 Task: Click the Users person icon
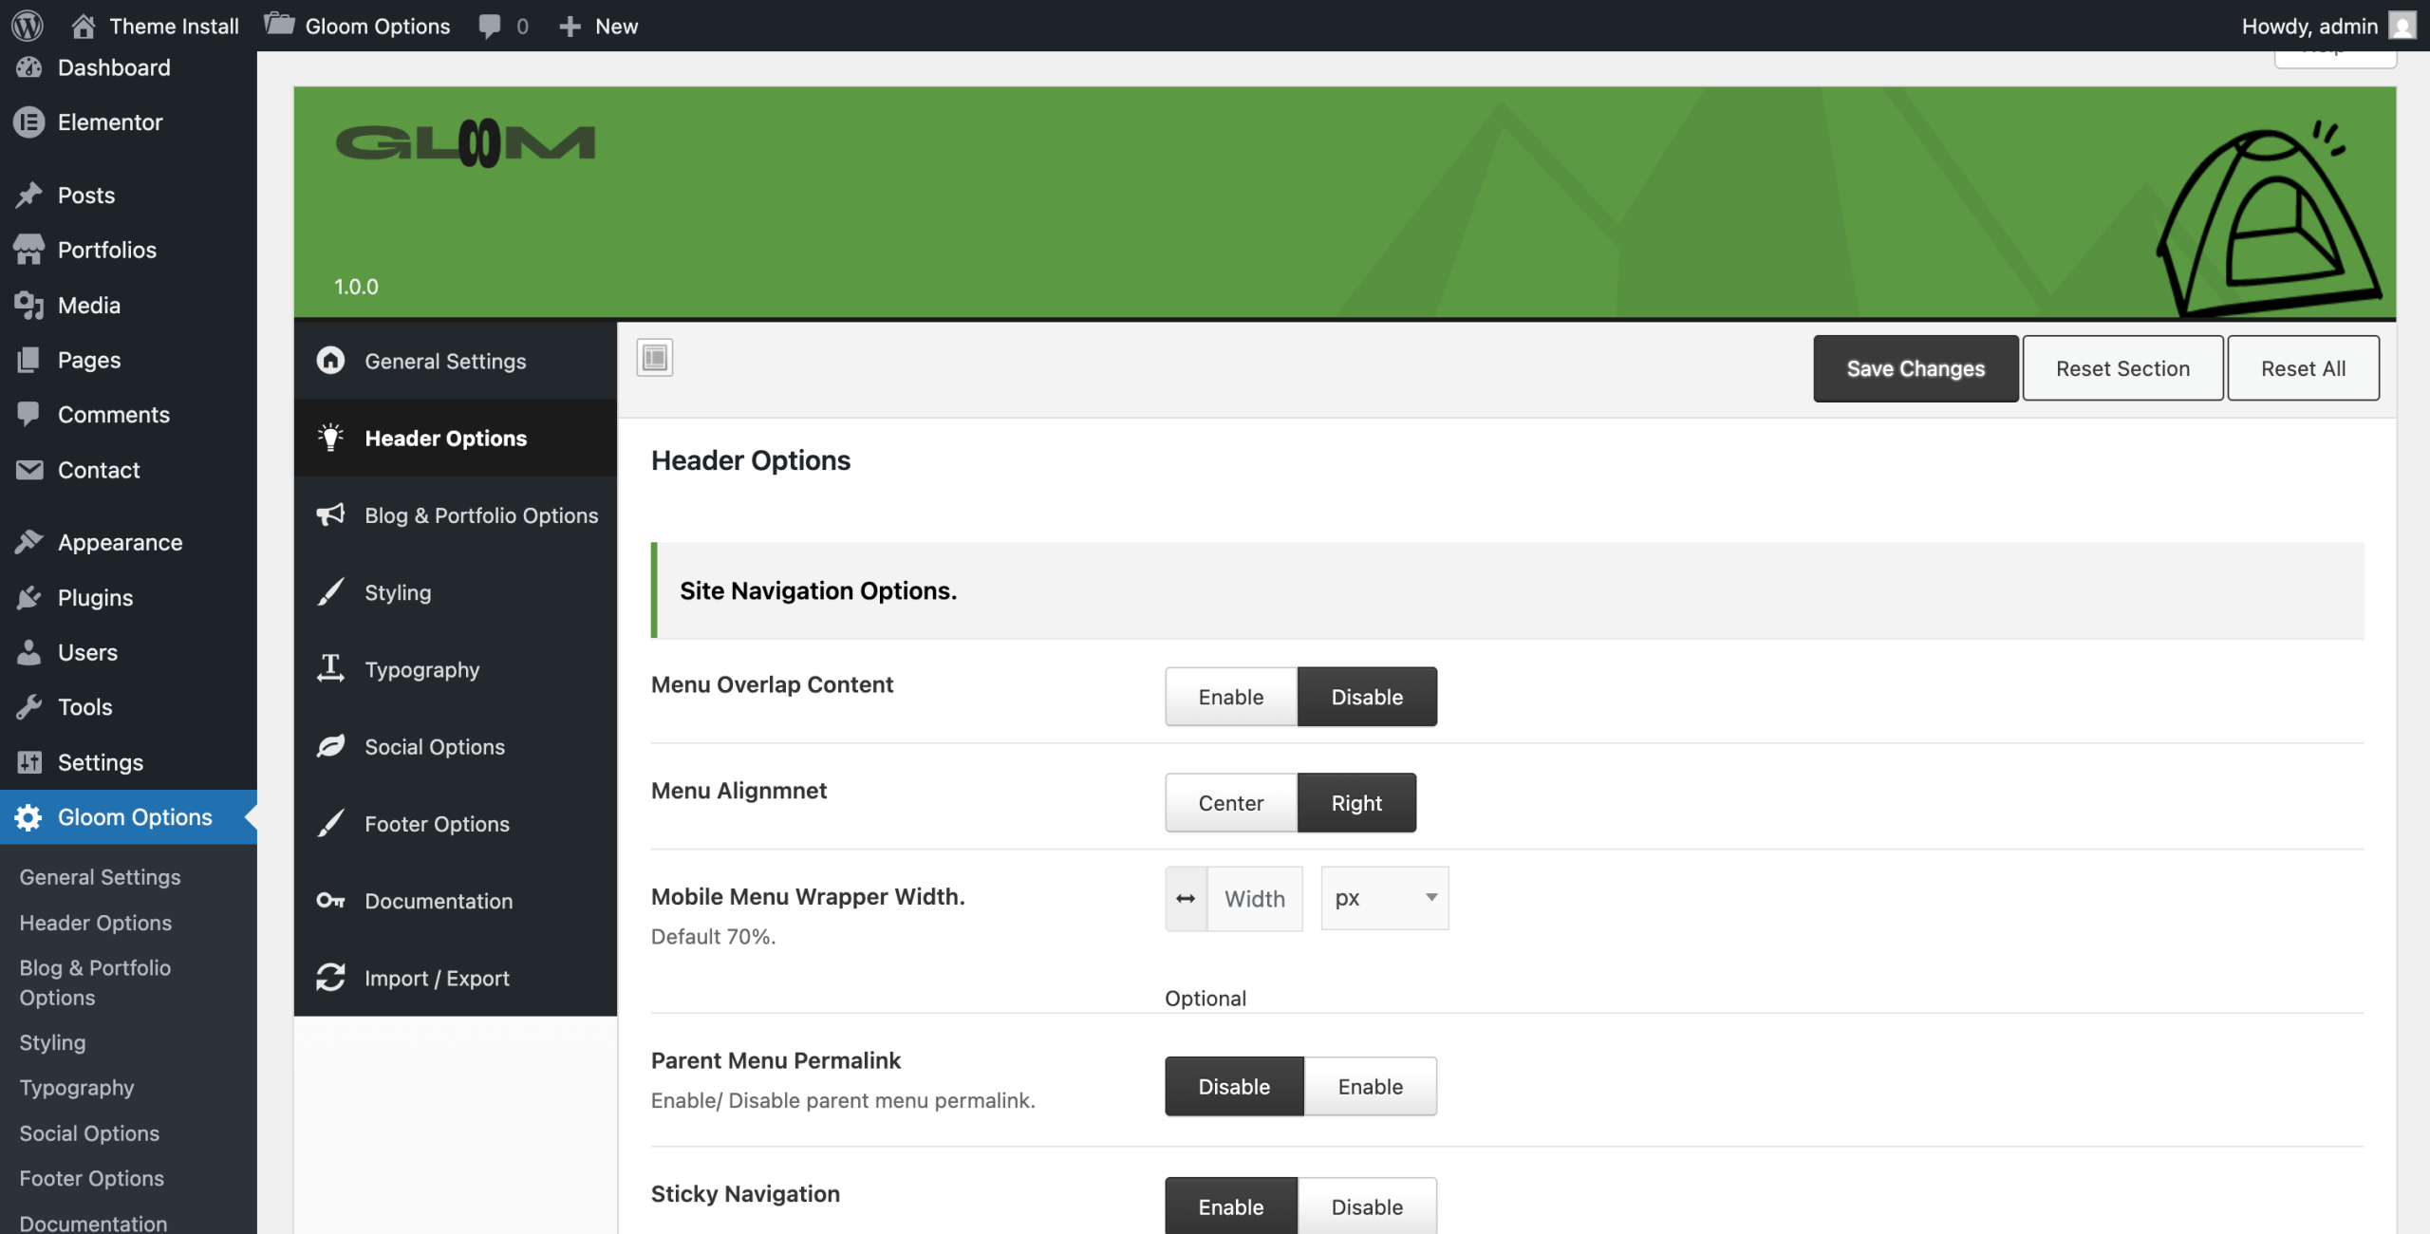point(29,652)
